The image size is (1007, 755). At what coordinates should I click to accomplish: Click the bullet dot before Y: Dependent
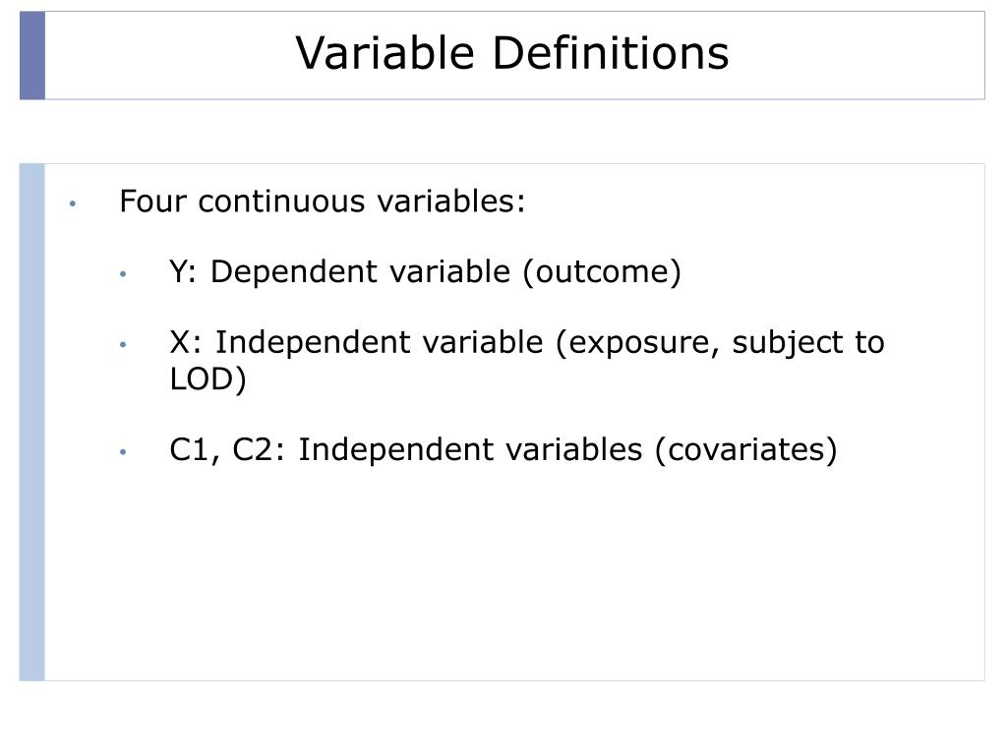tap(123, 275)
